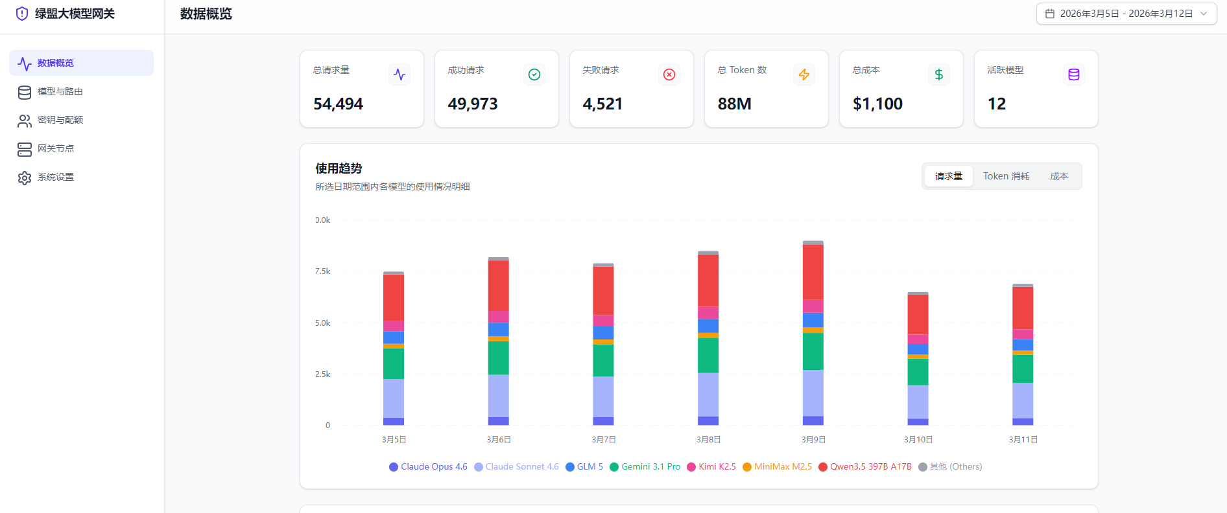Click the 系统设置 gear icon in the sidebar
Image resolution: width=1227 pixels, height=513 pixels.
click(x=25, y=177)
